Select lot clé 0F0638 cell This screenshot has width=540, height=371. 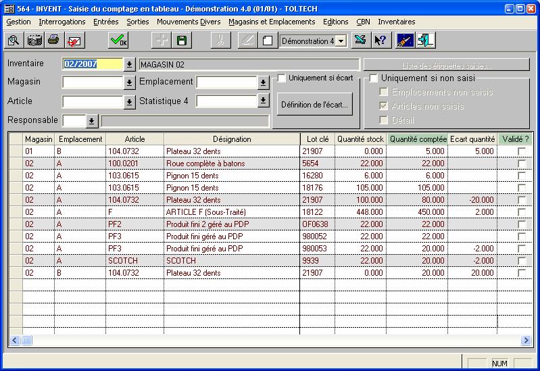[x=317, y=224]
